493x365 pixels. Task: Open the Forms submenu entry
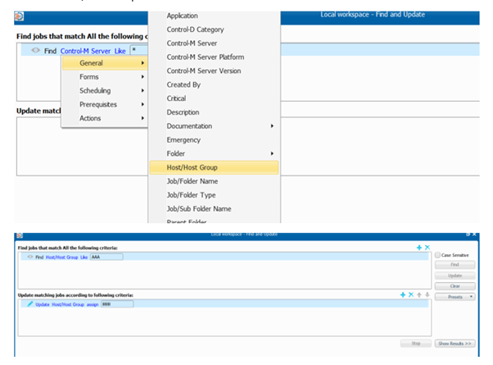pos(104,77)
